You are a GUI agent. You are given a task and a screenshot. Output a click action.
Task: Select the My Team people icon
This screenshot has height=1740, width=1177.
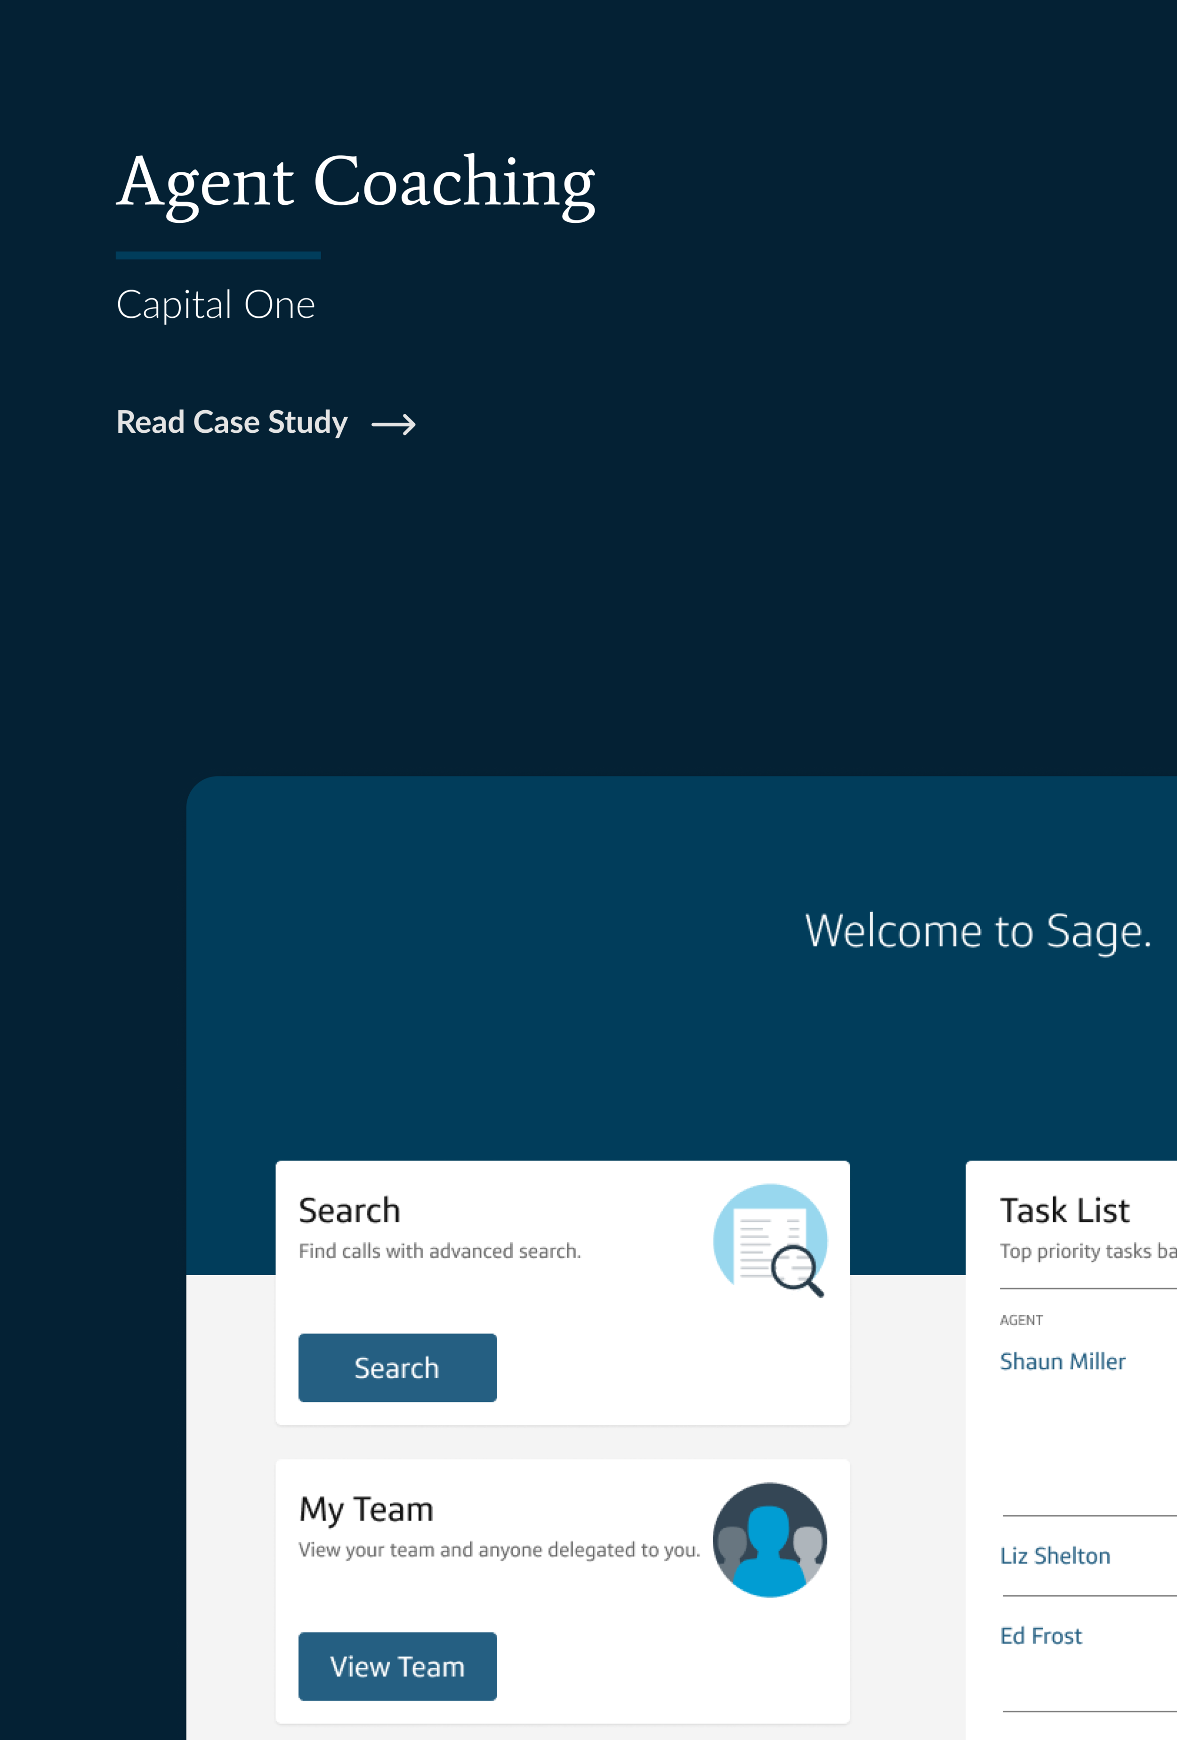click(770, 1539)
